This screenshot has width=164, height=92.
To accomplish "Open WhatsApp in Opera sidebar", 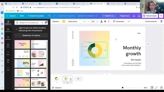I will pos(2,29).
